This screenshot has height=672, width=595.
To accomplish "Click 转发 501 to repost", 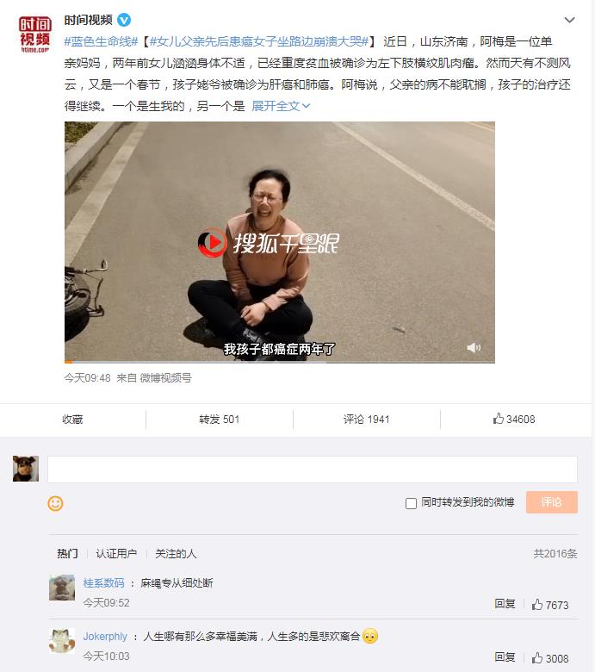I will click(219, 420).
